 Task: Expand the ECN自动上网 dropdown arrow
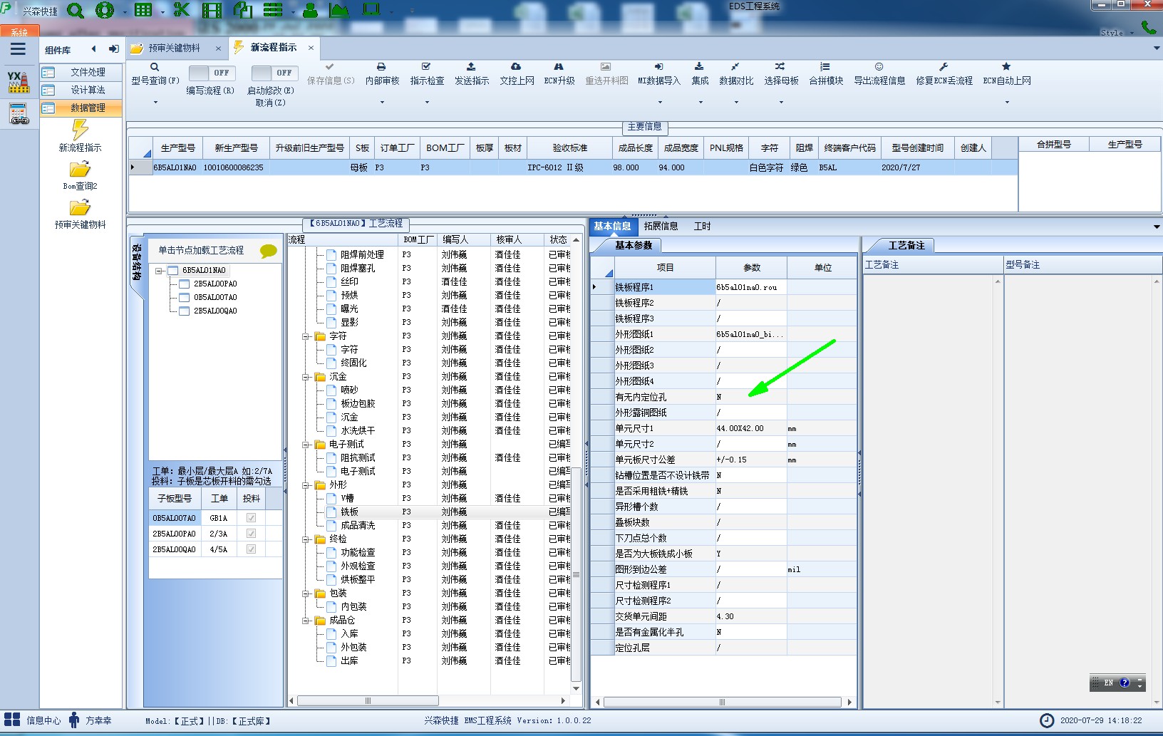click(x=1007, y=103)
